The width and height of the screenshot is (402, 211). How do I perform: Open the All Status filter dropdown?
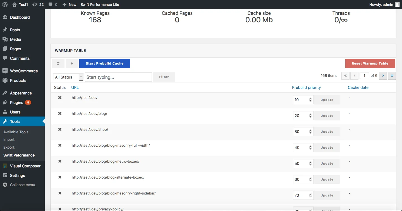(x=68, y=77)
